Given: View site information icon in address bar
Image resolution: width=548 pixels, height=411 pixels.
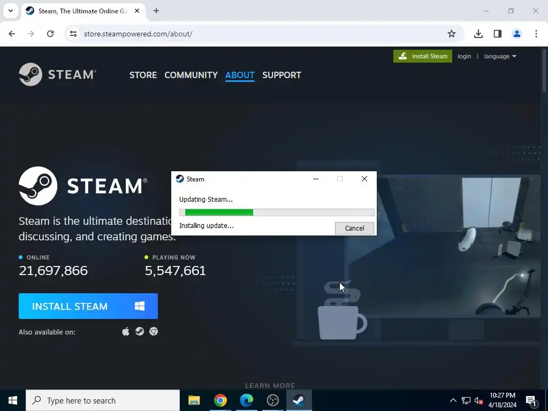Looking at the screenshot, I should tap(73, 34).
